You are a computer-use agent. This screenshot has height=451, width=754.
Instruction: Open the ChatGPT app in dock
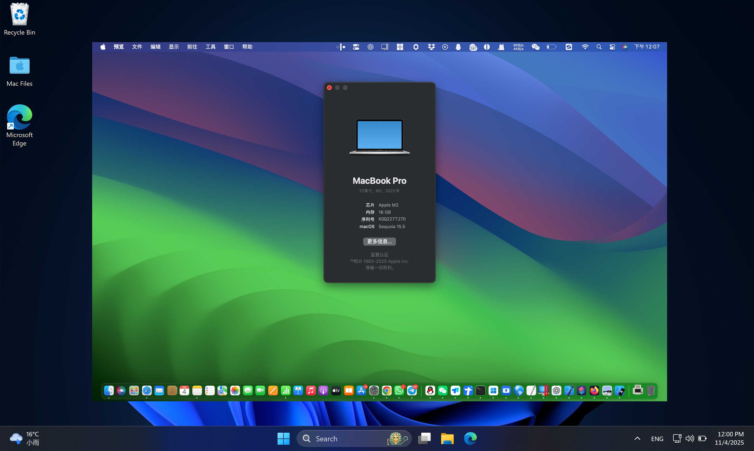pos(556,391)
